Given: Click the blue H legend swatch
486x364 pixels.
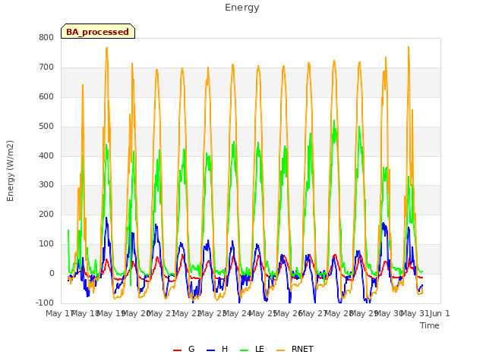Looking at the screenshot, I should click(x=211, y=350).
